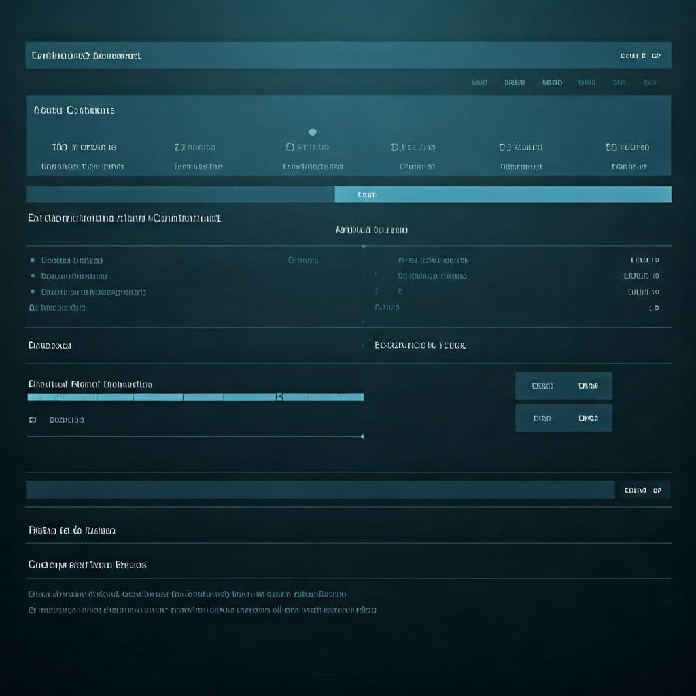The image size is (696, 696).
Task: Click the bullet icon beside the first list item
Action: tap(32, 260)
